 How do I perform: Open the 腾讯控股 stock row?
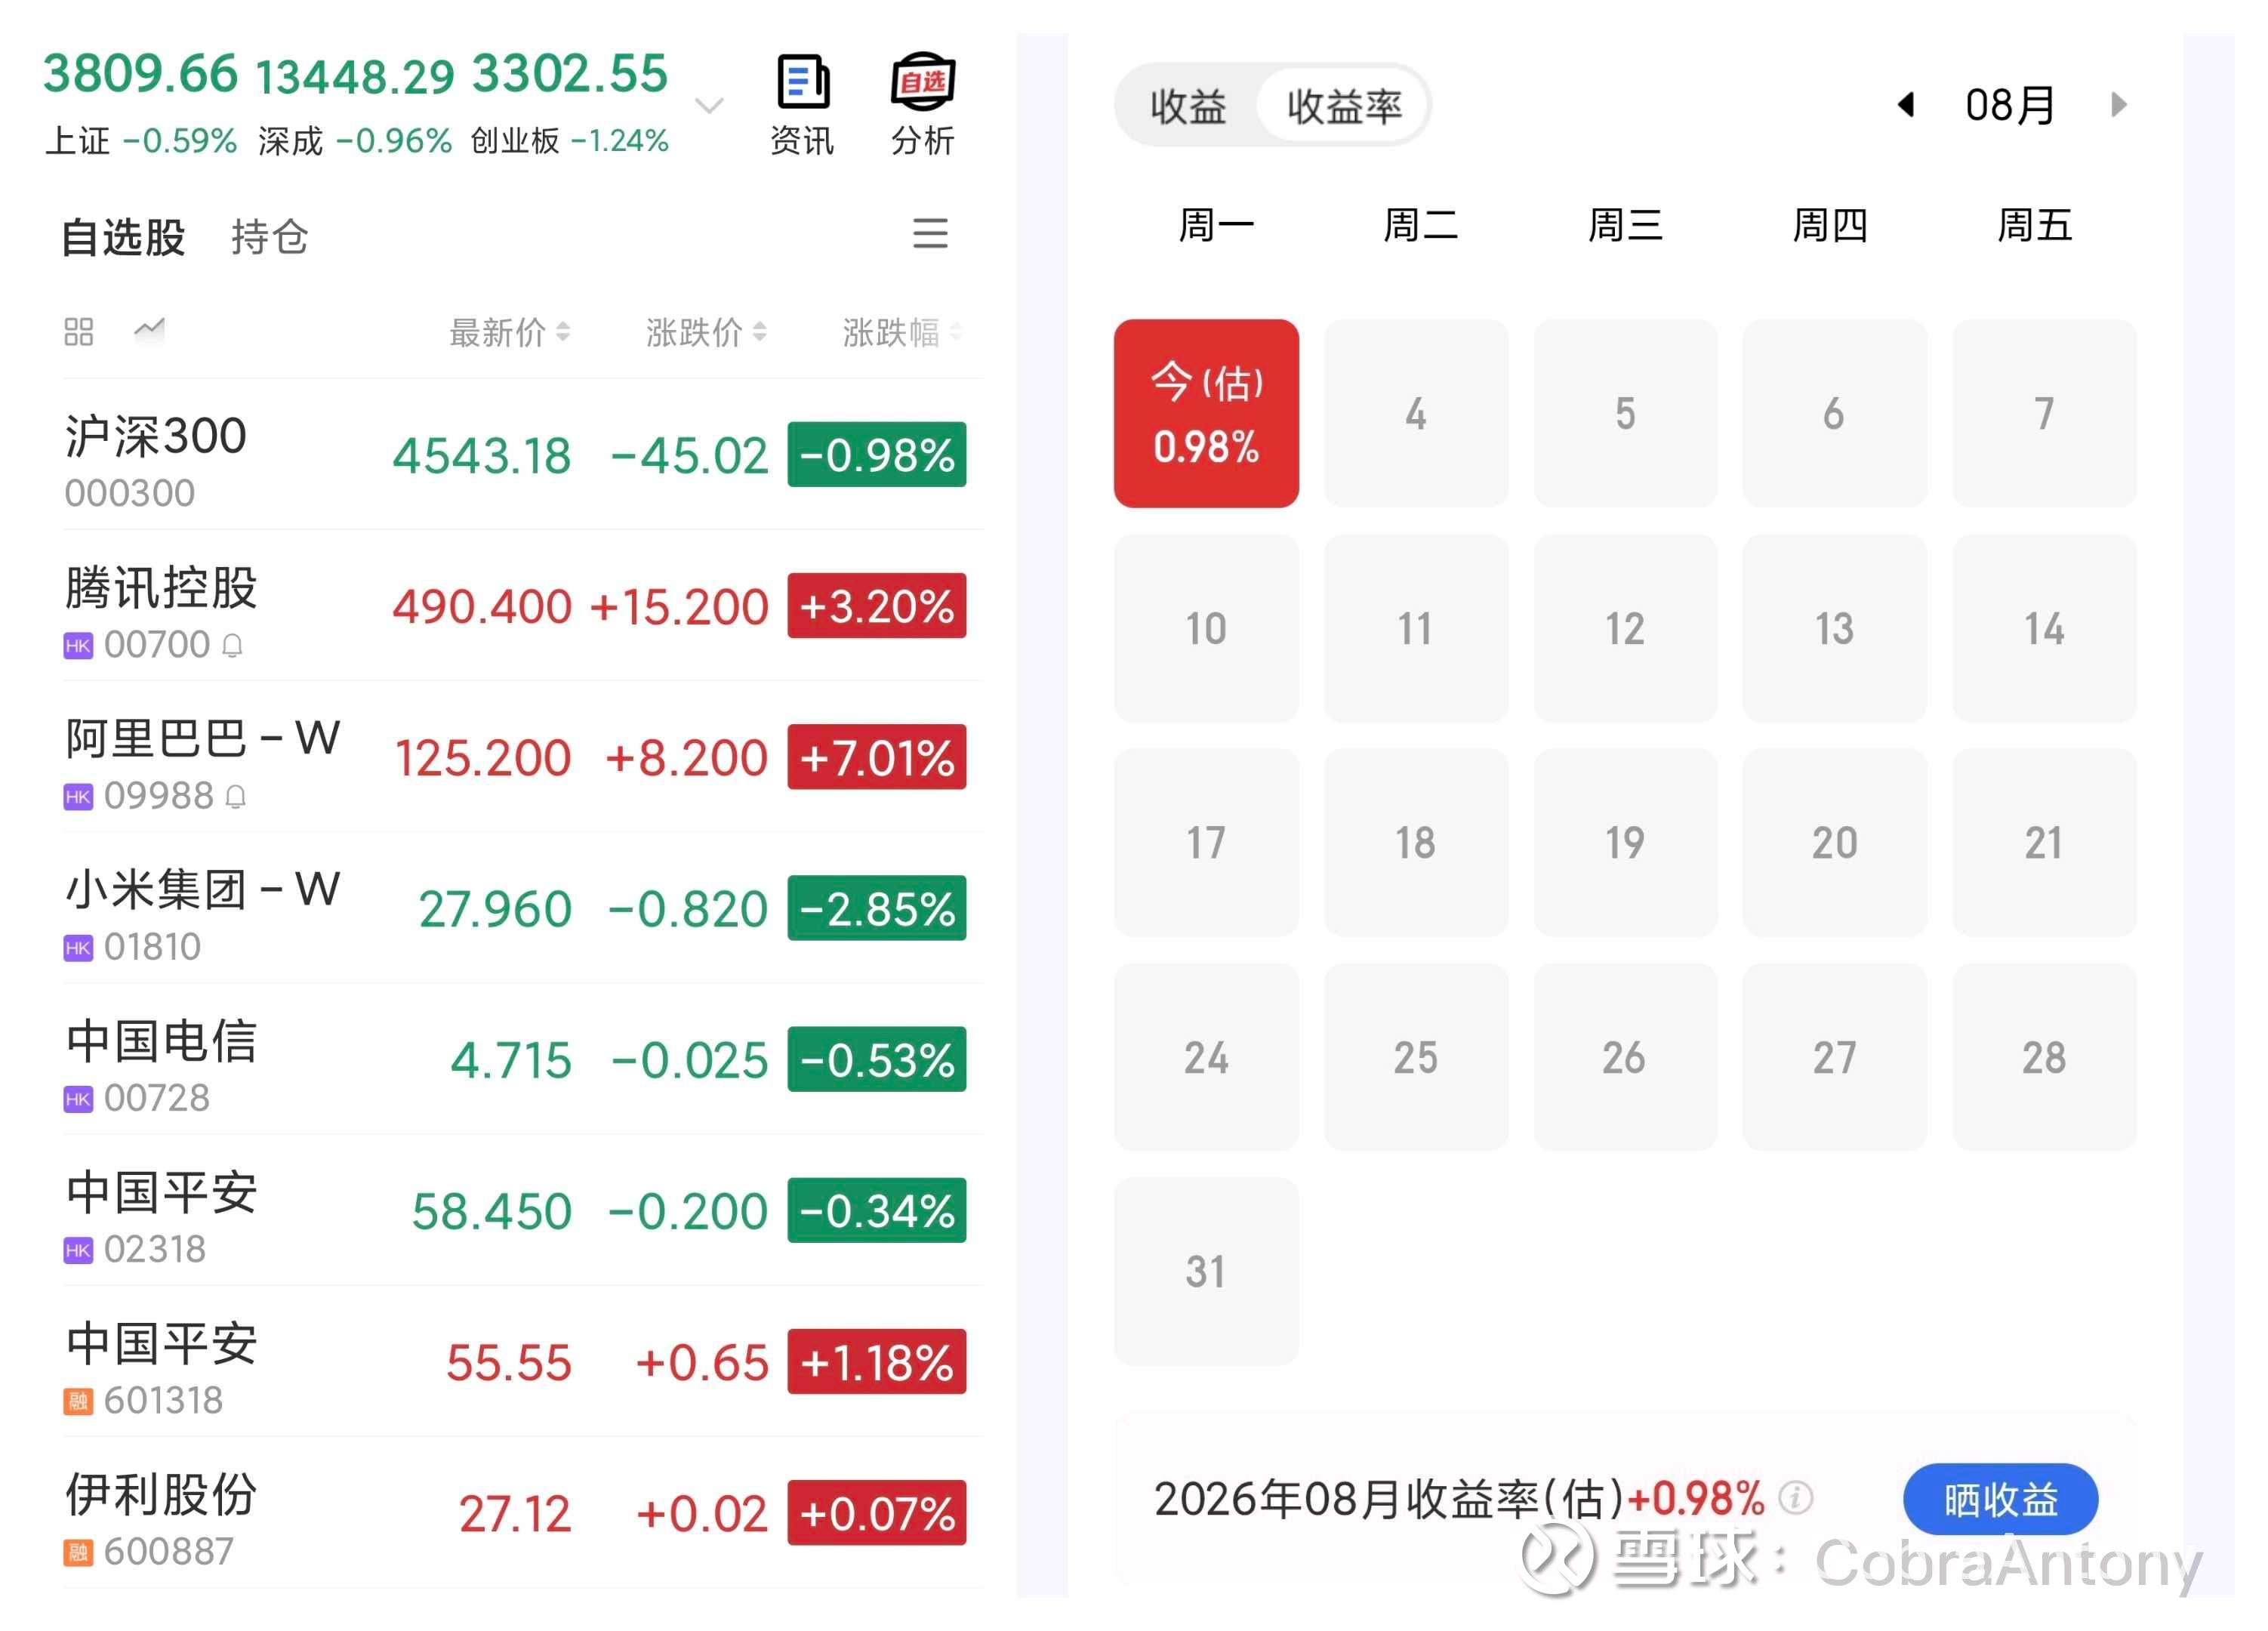click(523, 606)
